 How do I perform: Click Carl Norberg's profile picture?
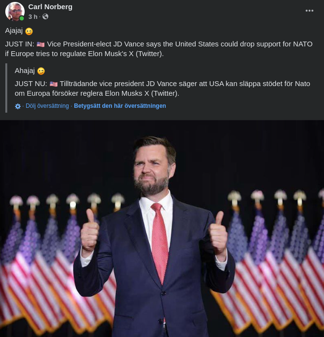tap(14, 11)
